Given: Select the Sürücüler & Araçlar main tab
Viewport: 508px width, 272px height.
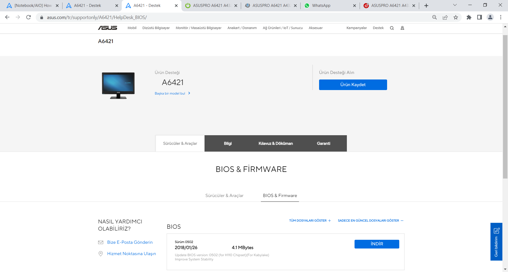Looking at the screenshot, I should point(180,143).
